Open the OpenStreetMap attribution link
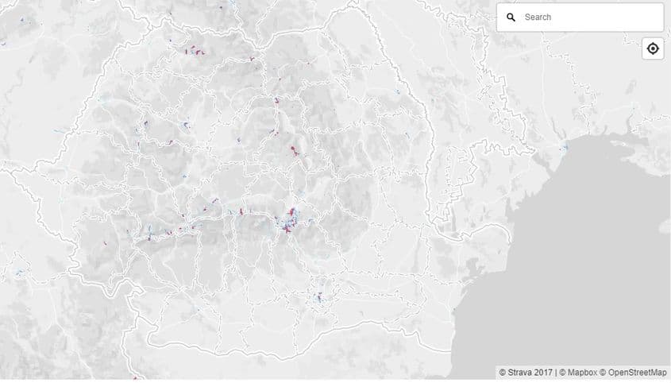 click(x=633, y=373)
